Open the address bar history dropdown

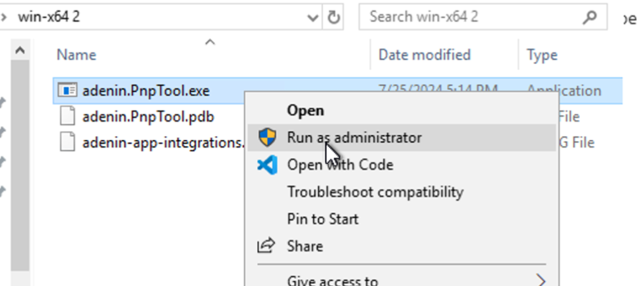pos(312,17)
